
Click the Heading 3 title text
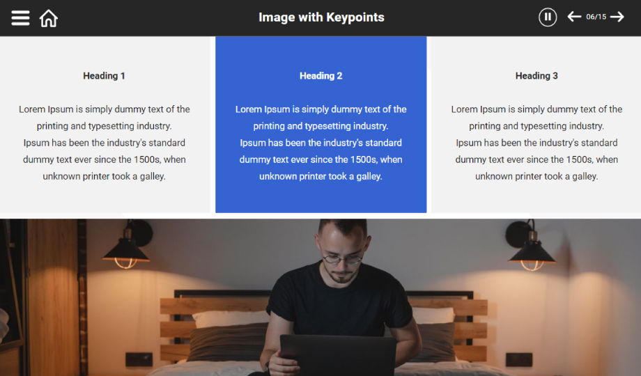536,76
